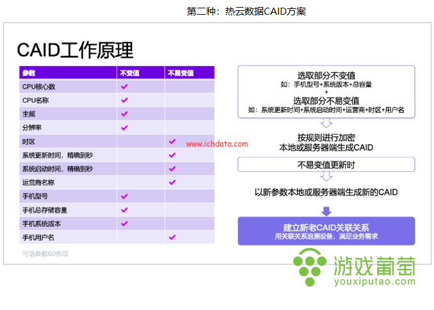
Task: Click the checkmark in the 主频 row
Action: [124, 114]
